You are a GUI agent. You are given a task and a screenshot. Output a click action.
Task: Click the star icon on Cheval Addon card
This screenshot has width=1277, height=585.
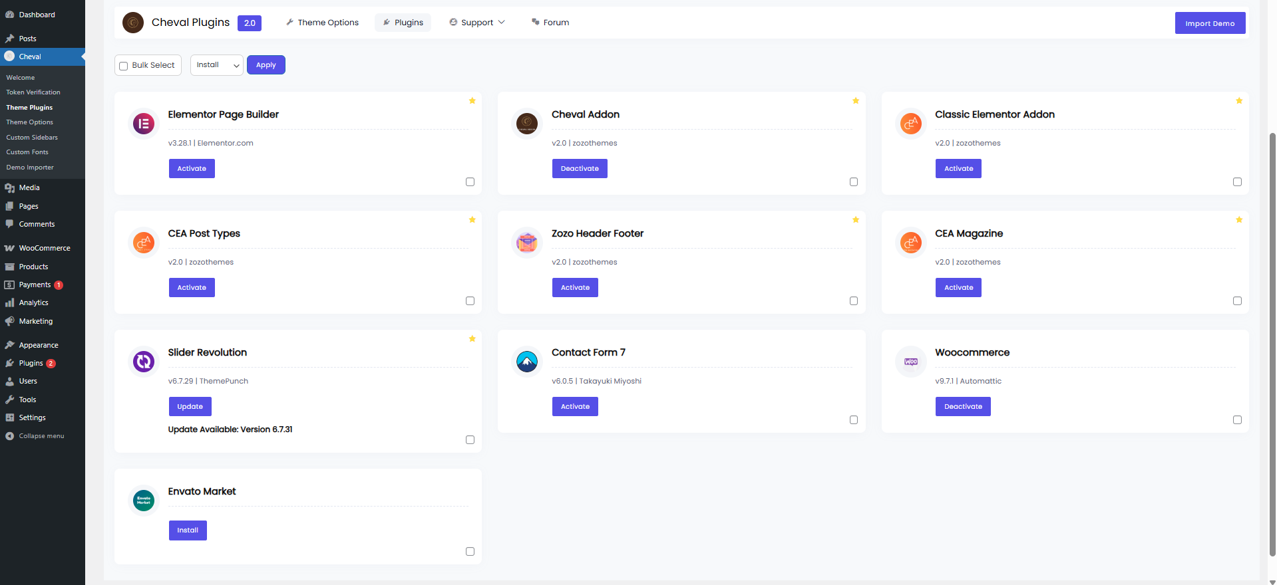point(856,101)
